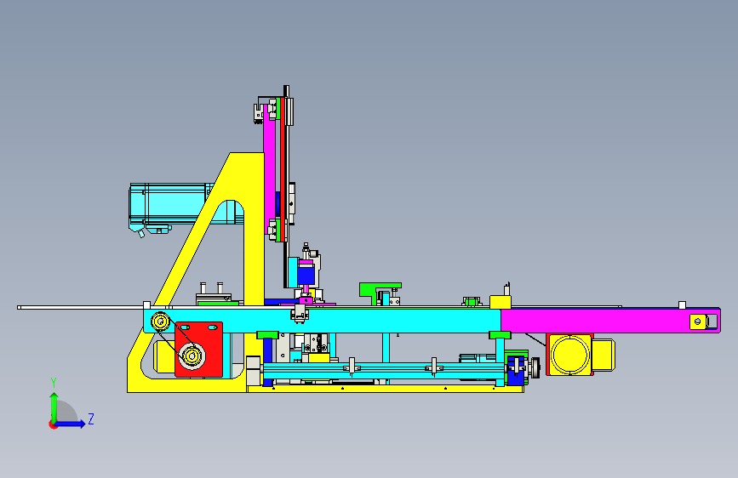
Task: Pick the green clamp under the left side of the cyan beam
Action: point(267,335)
